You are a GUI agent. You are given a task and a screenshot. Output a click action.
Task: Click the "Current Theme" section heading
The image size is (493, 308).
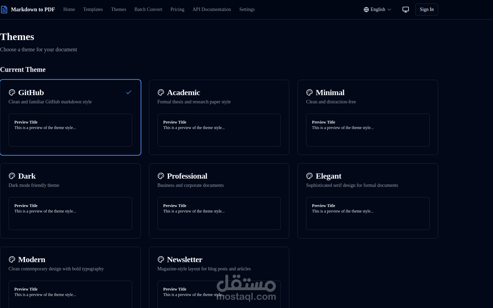tap(23, 69)
